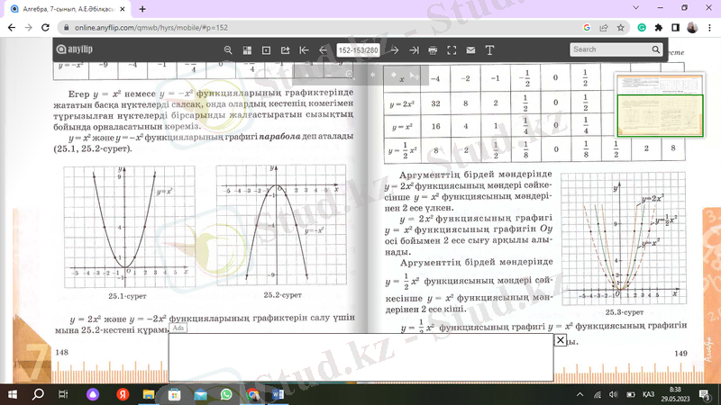Screen dimensions: 721x405
Task: Print the flipbook with printer icon
Action: pos(433,49)
